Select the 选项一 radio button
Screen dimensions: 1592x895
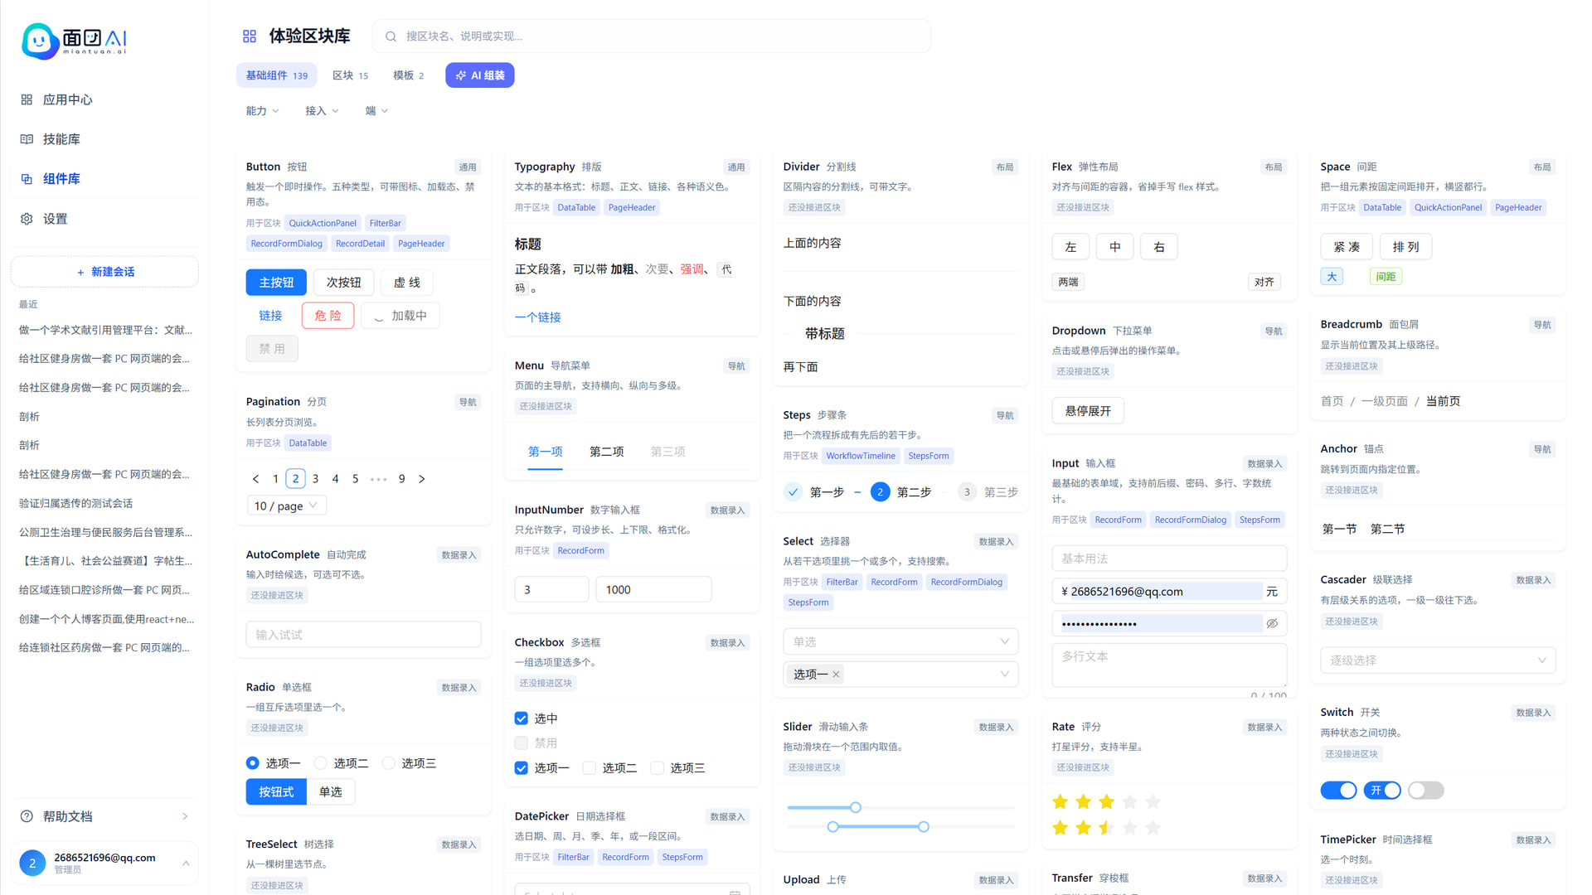(x=253, y=763)
